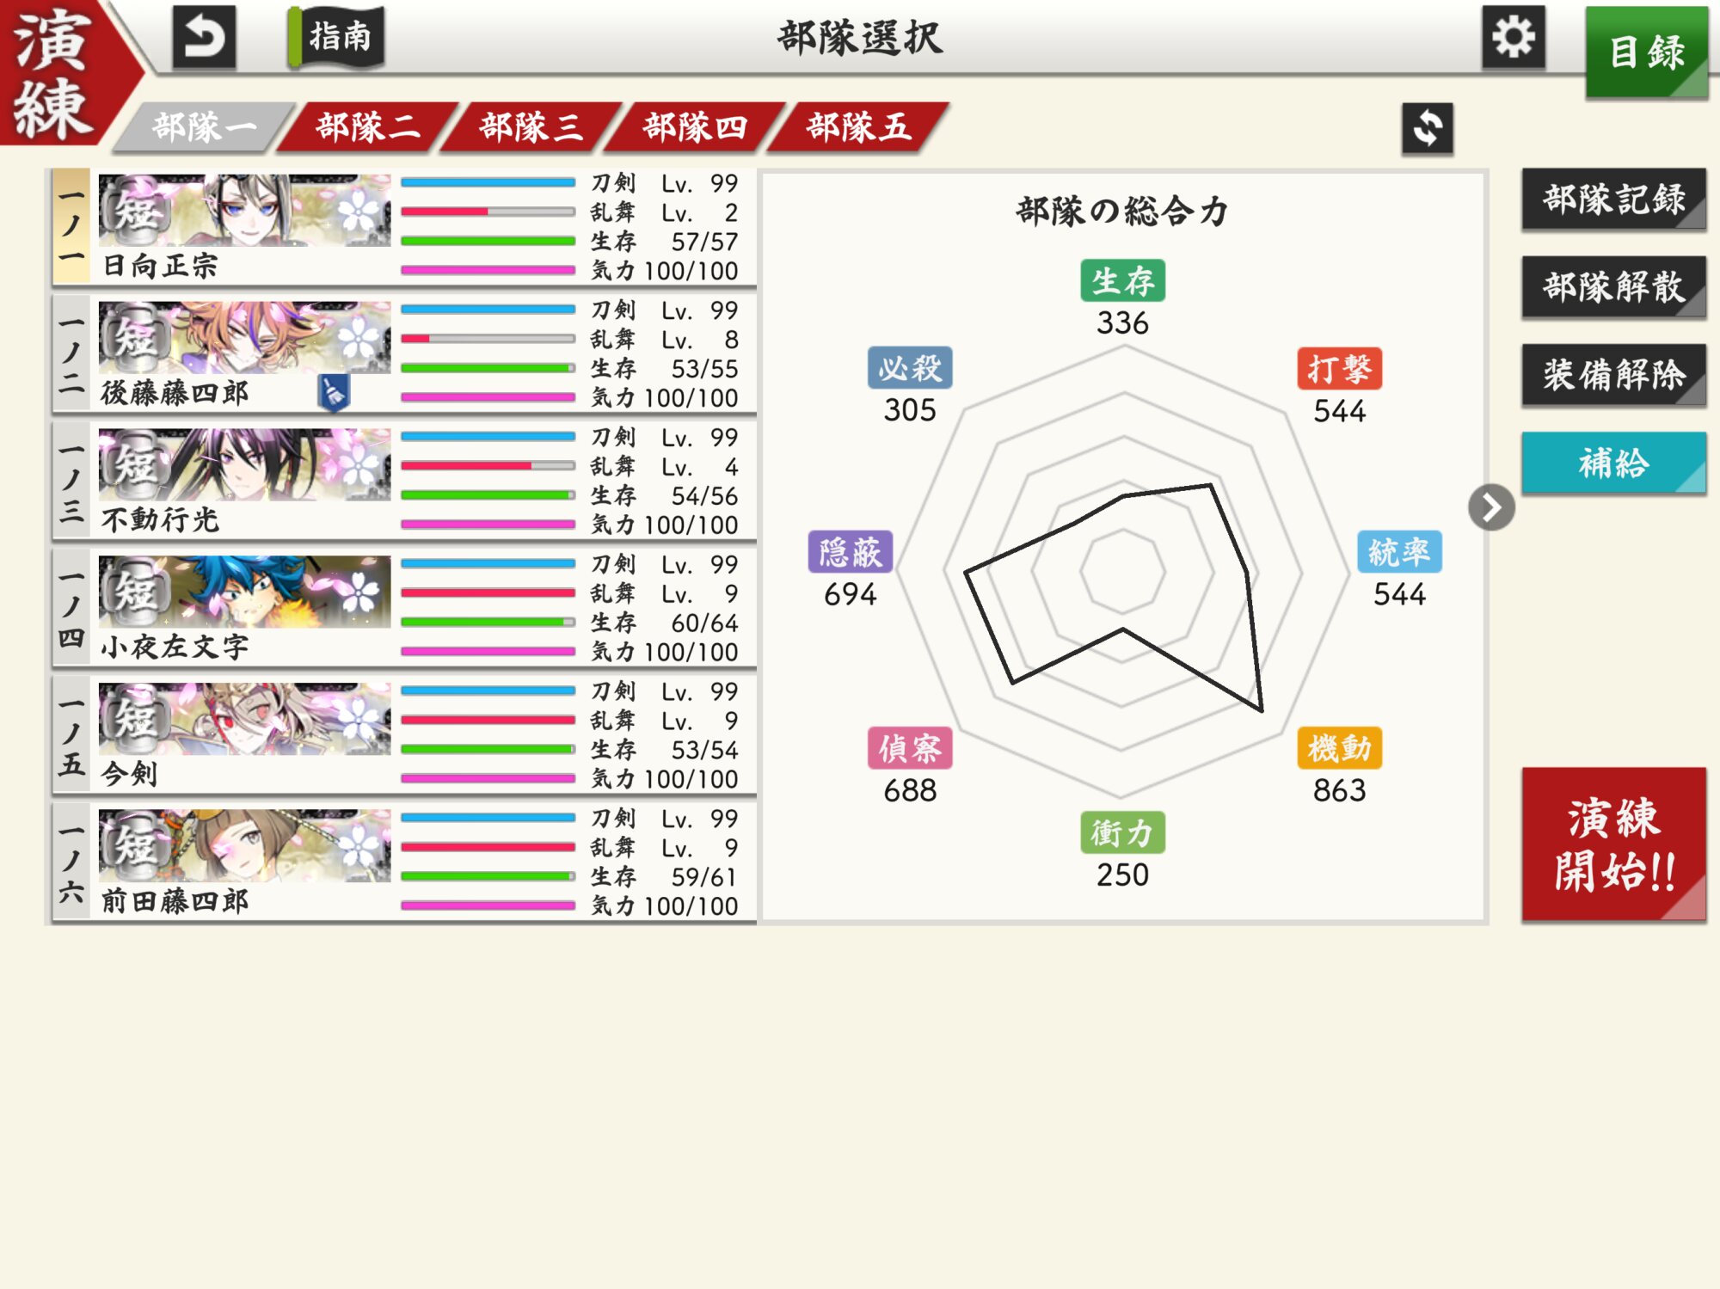The width and height of the screenshot is (1720, 1289).
Task: Switch to 部隊四 tab
Action: click(695, 127)
